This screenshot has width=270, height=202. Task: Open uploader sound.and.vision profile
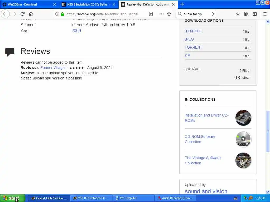(206, 191)
